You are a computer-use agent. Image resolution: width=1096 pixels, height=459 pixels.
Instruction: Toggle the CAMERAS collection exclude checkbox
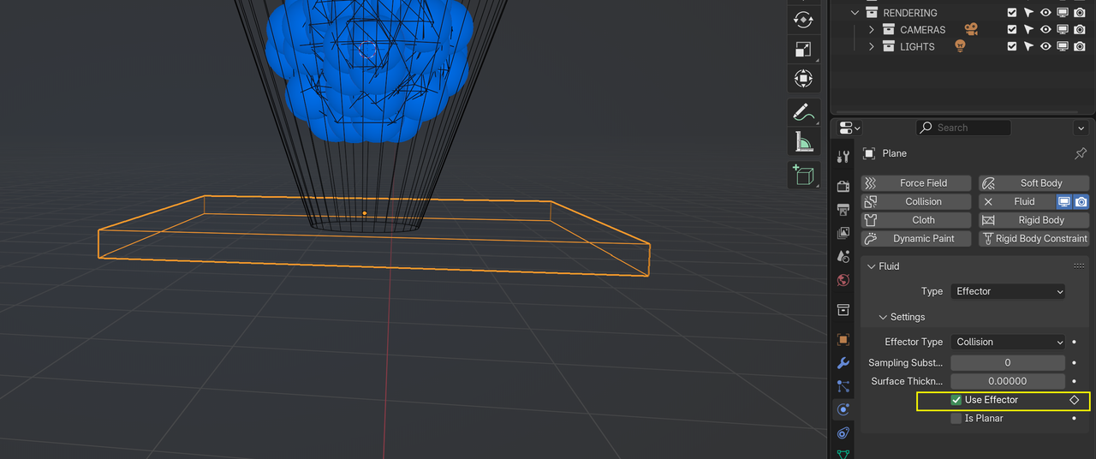[1012, 30]
